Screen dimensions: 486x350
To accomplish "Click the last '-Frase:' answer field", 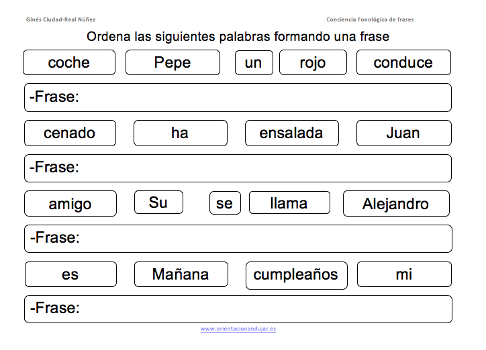I will [x=238, y=309].
